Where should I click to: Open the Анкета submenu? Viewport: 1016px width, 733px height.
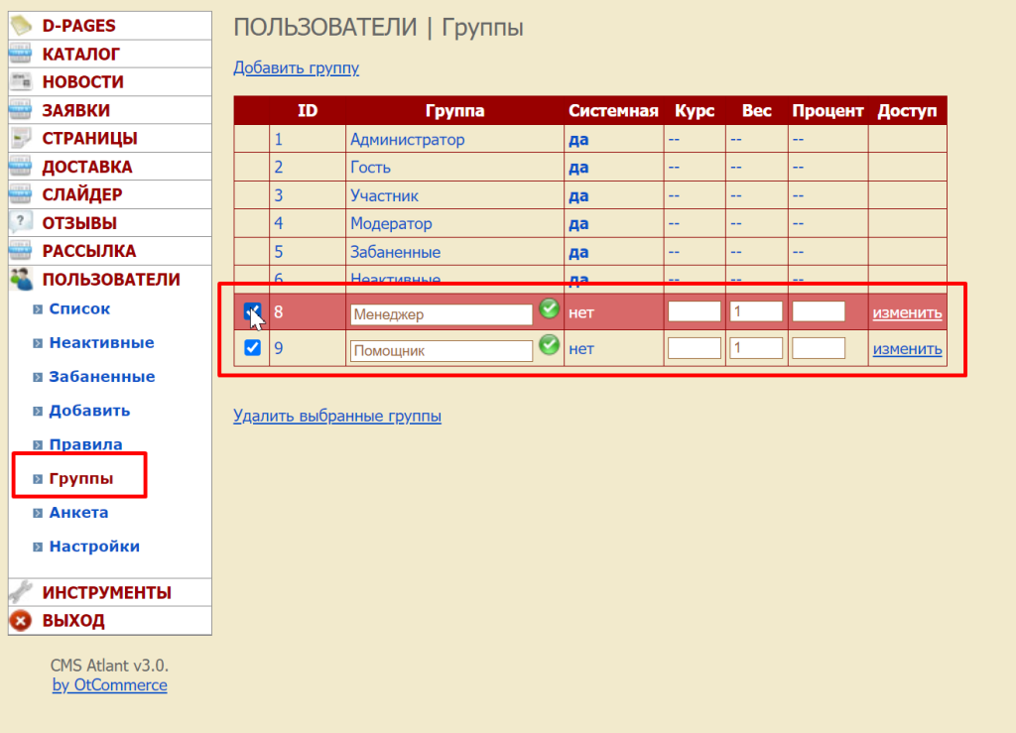point(78,513)
